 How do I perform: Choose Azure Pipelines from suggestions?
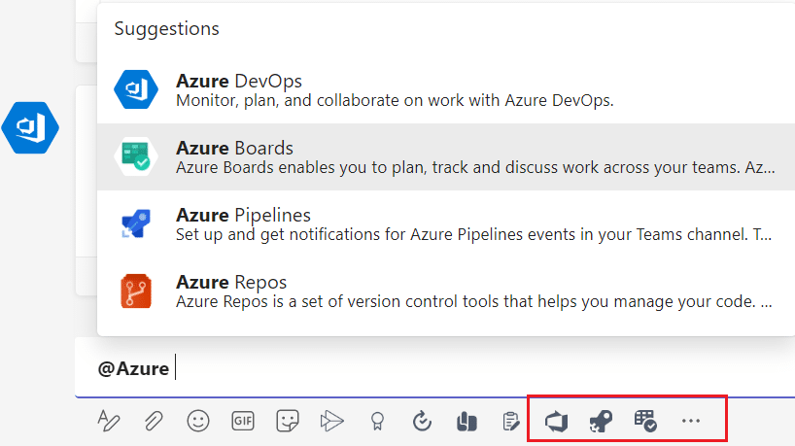point(445,224)
